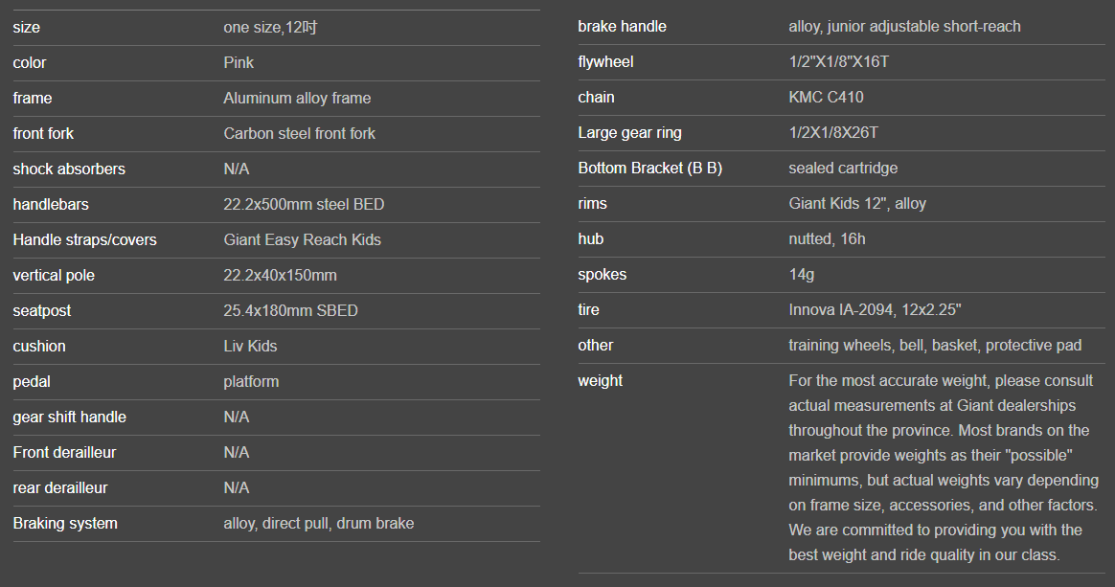Select the 'Giant Easy Reach Kids' text
Viewport: 1115px width, 587px height.
click(302, 240)
